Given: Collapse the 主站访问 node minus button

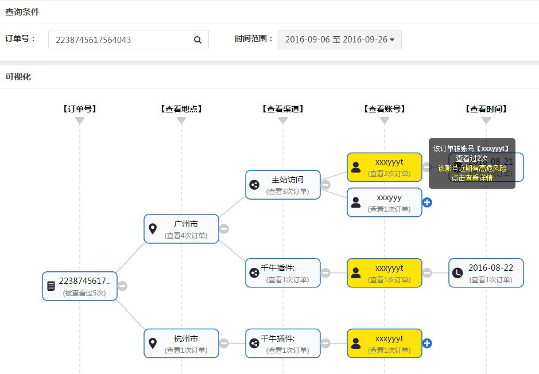Looking at the screenshot, I should [x=325, y=185].
